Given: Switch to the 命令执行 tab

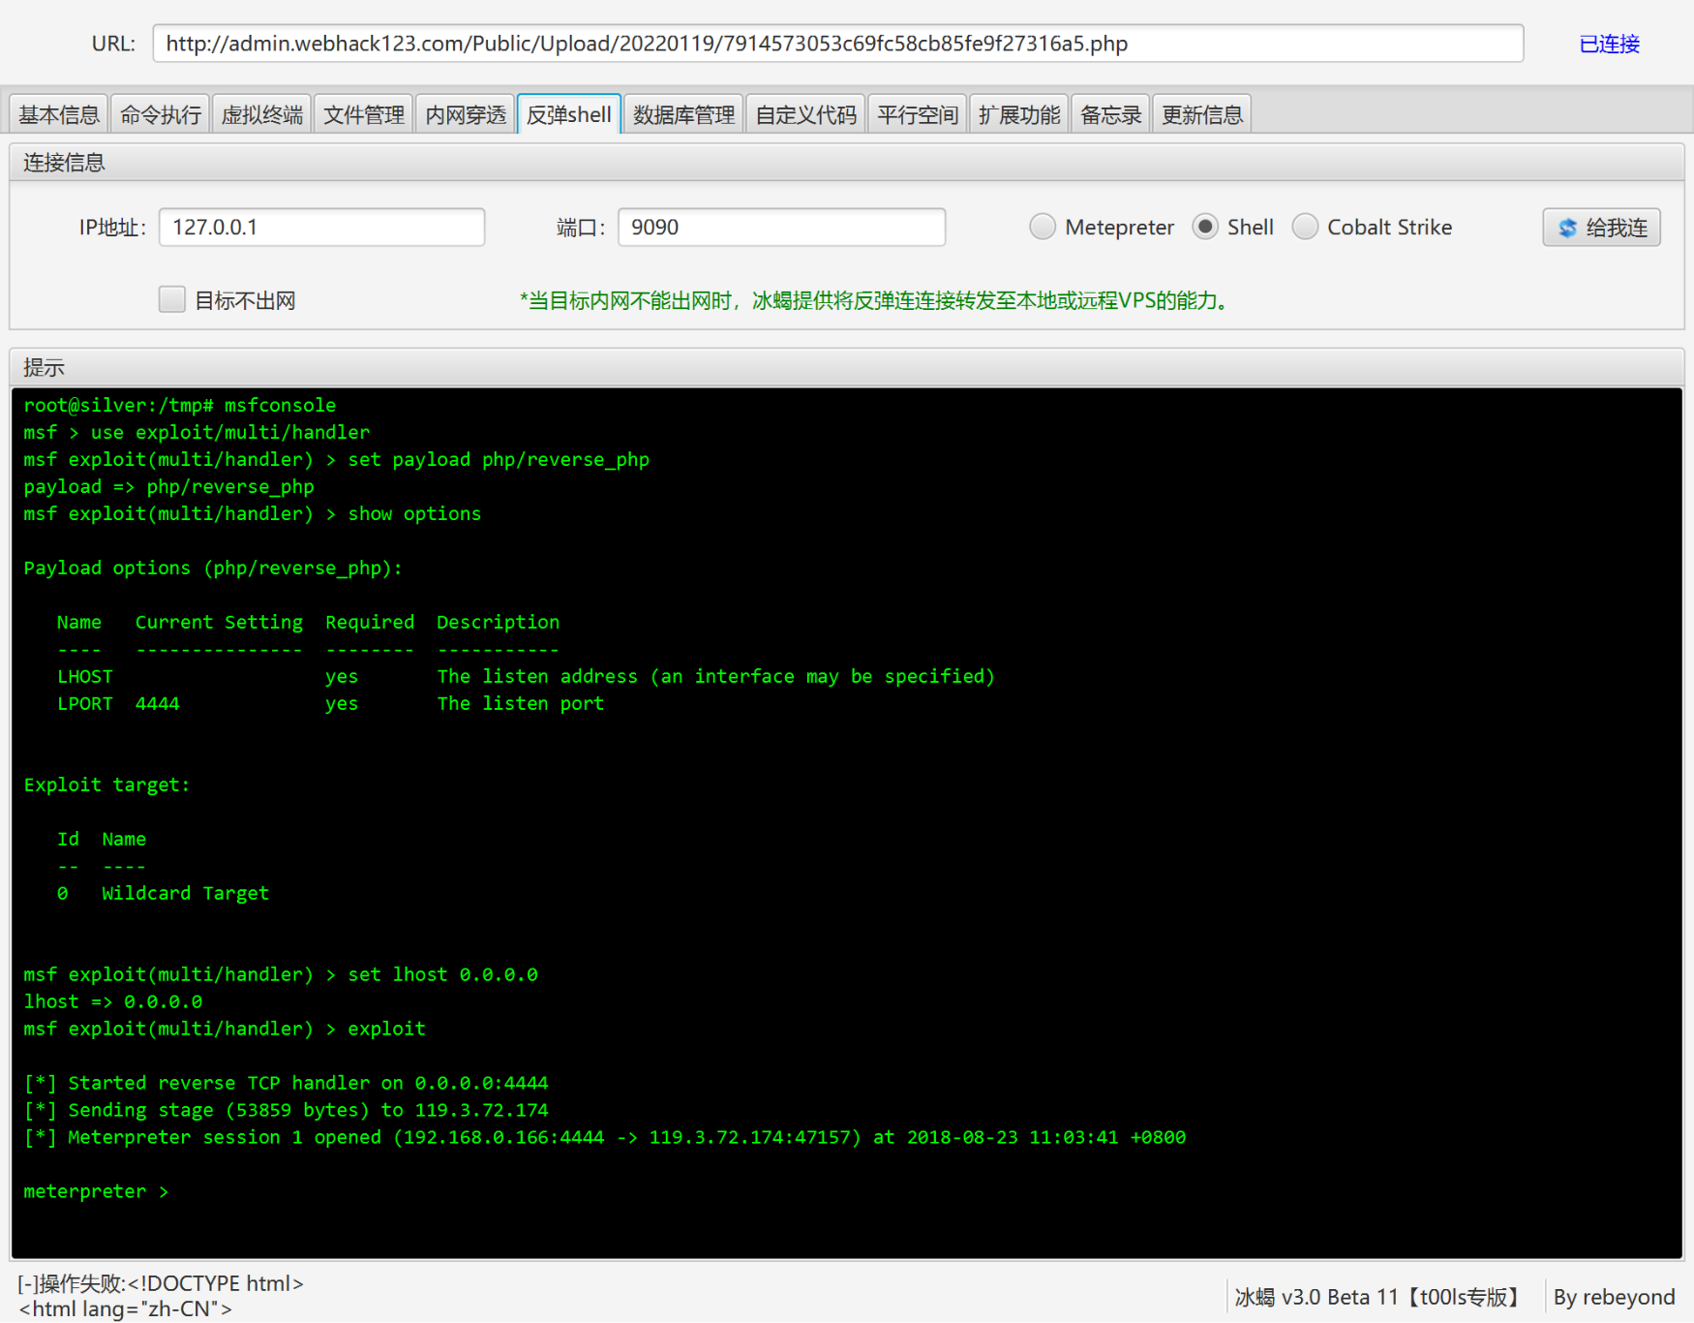Looking at the screenshot, I should [x=161, y=114].
